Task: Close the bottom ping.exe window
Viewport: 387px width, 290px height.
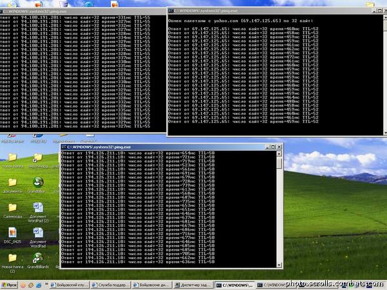Action: pos(279,147)
